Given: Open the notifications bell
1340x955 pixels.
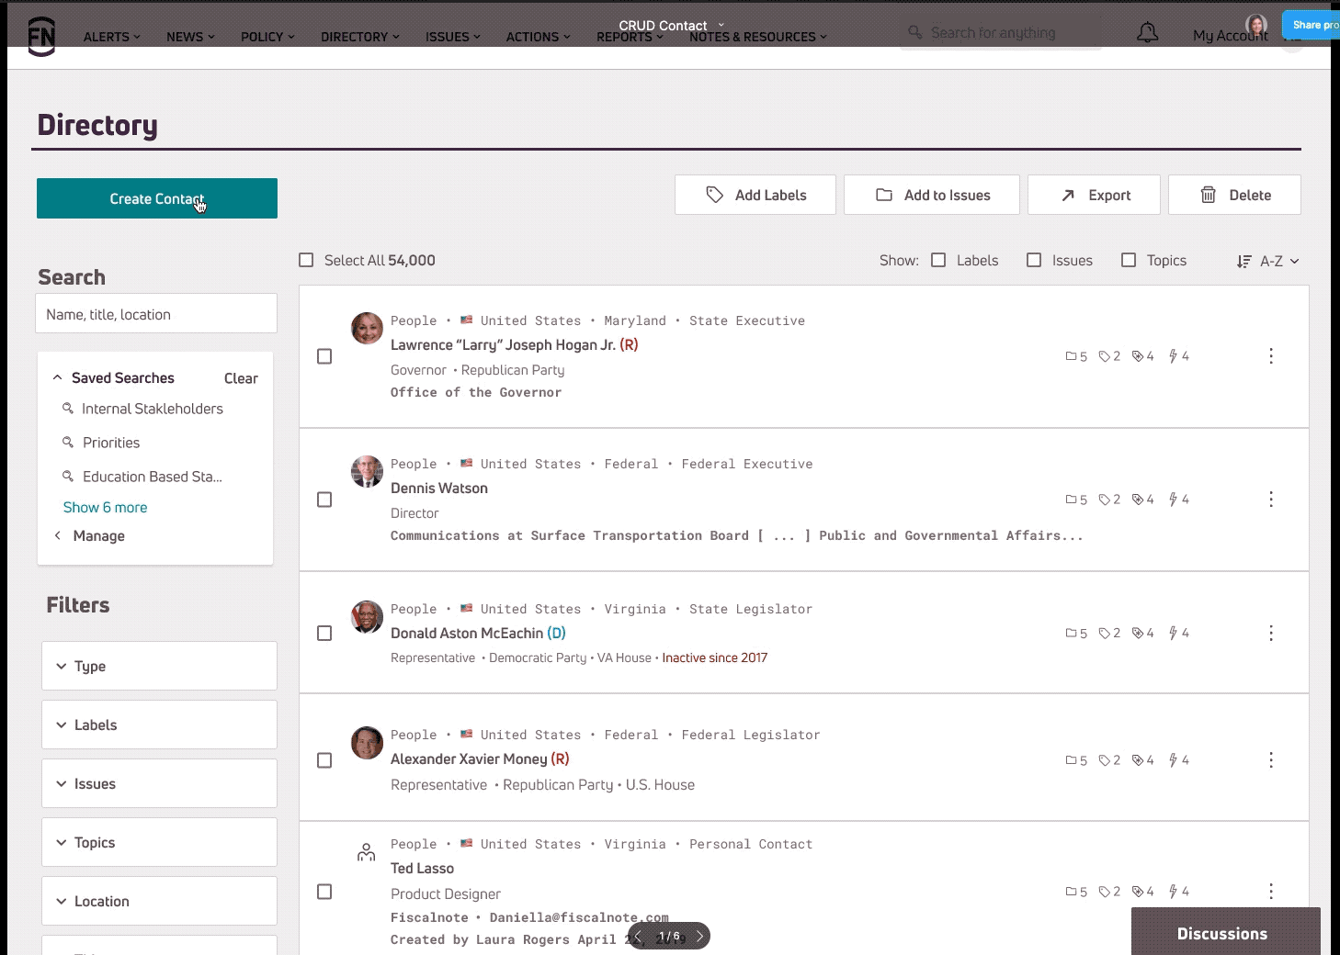Looking at the screenshot, I should point(1147,33).
